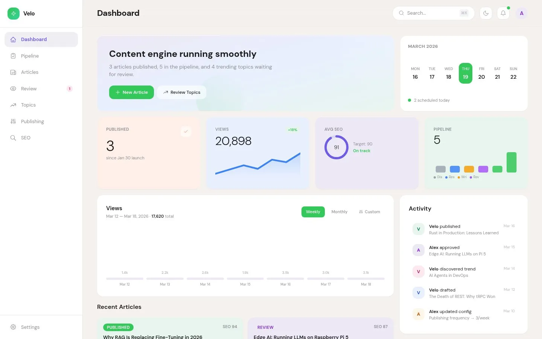Open Custom date range selector
This screenshot has height=339, width=542.
pyautogui.click(x=369, y=212)
